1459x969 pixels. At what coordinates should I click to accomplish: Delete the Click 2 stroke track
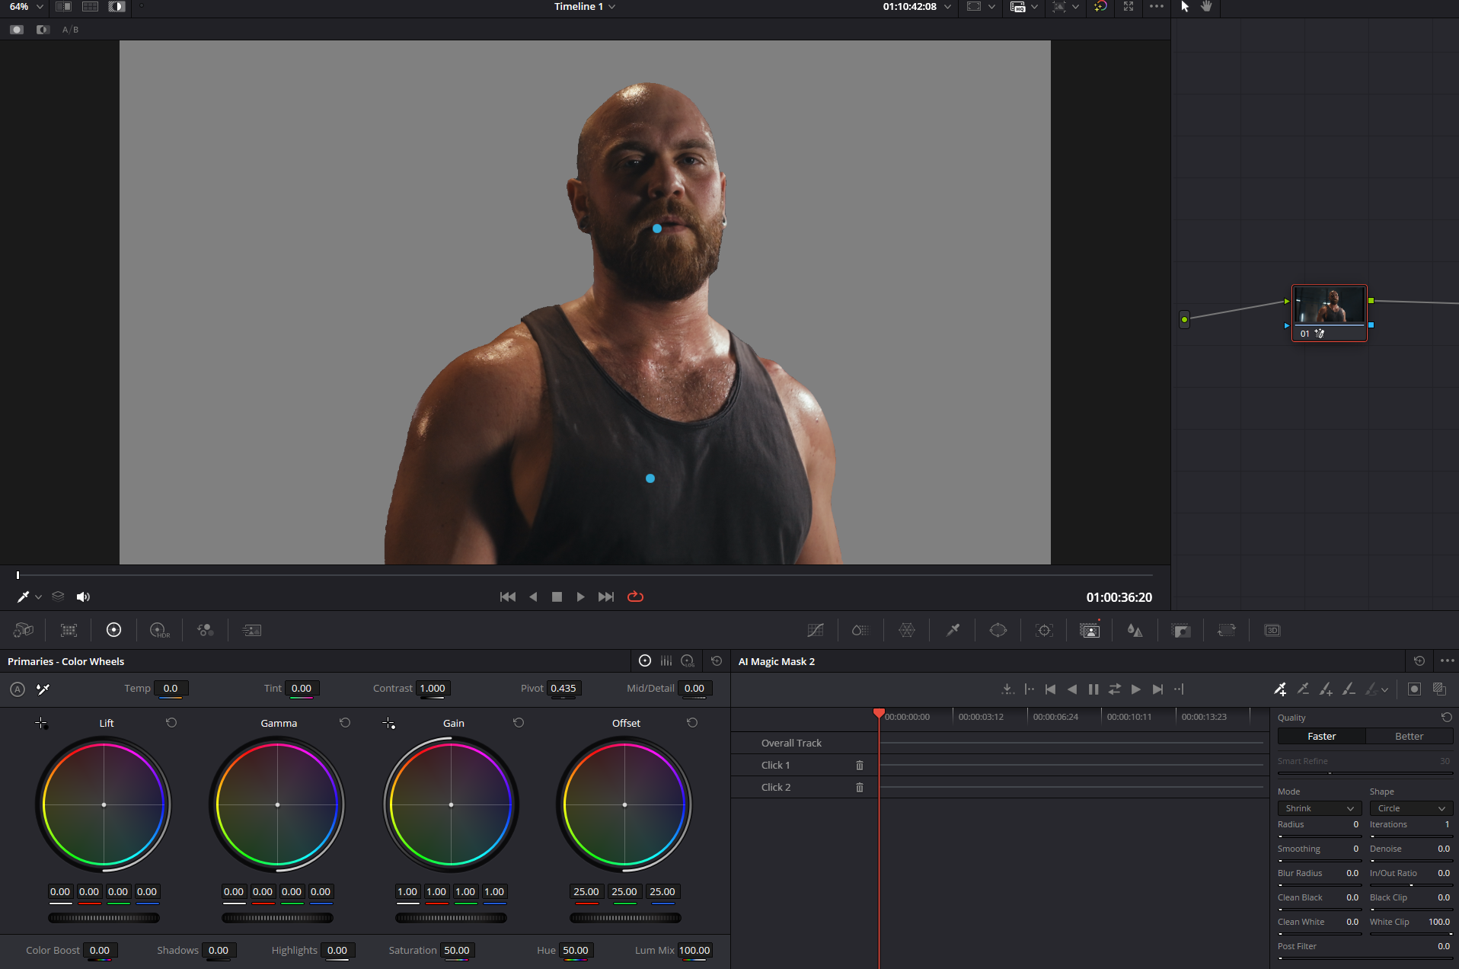pos(860,787)
